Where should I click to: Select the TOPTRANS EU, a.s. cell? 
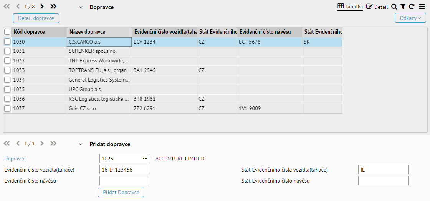tap(99, 70)
